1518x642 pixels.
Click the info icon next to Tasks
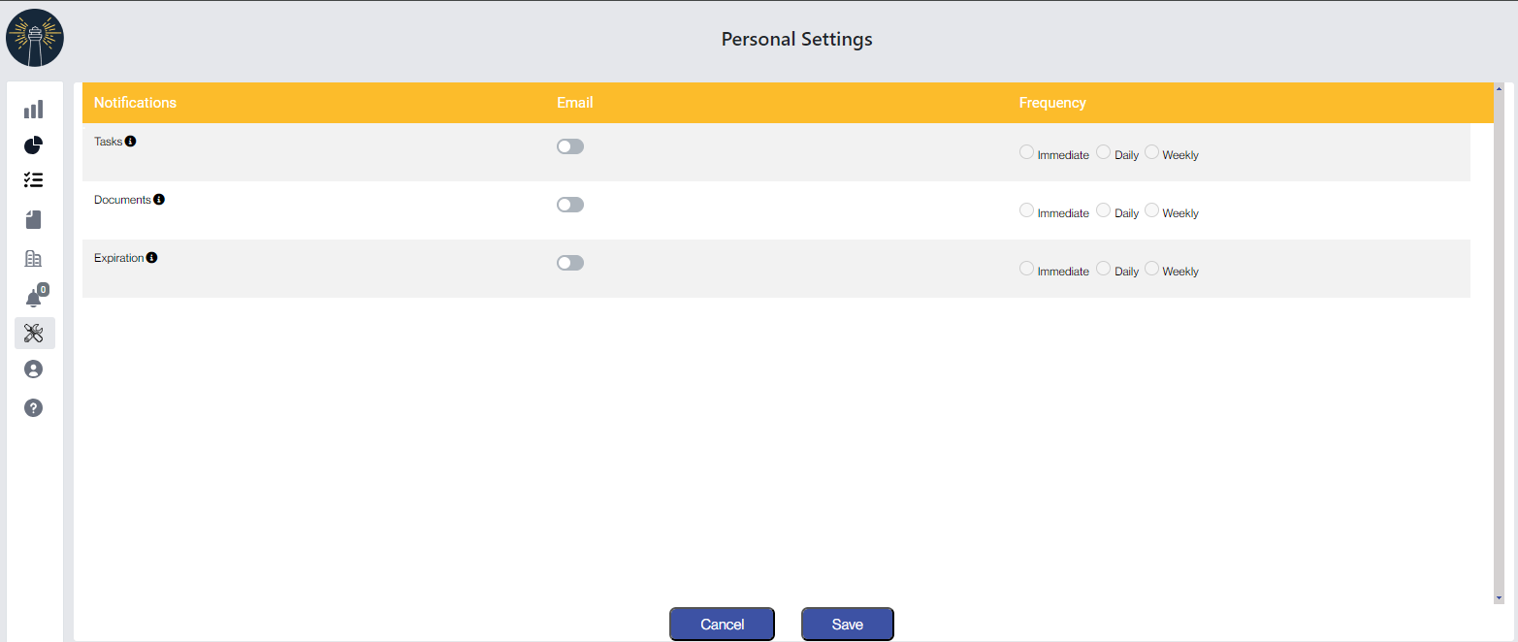click(x=131, y=142)
